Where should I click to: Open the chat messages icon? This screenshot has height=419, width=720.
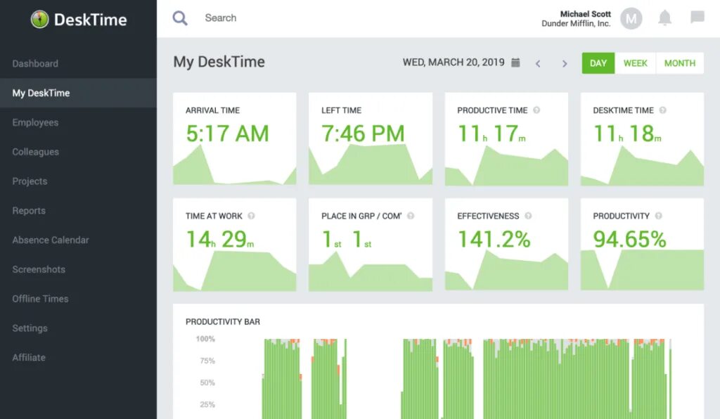[697, 17]
